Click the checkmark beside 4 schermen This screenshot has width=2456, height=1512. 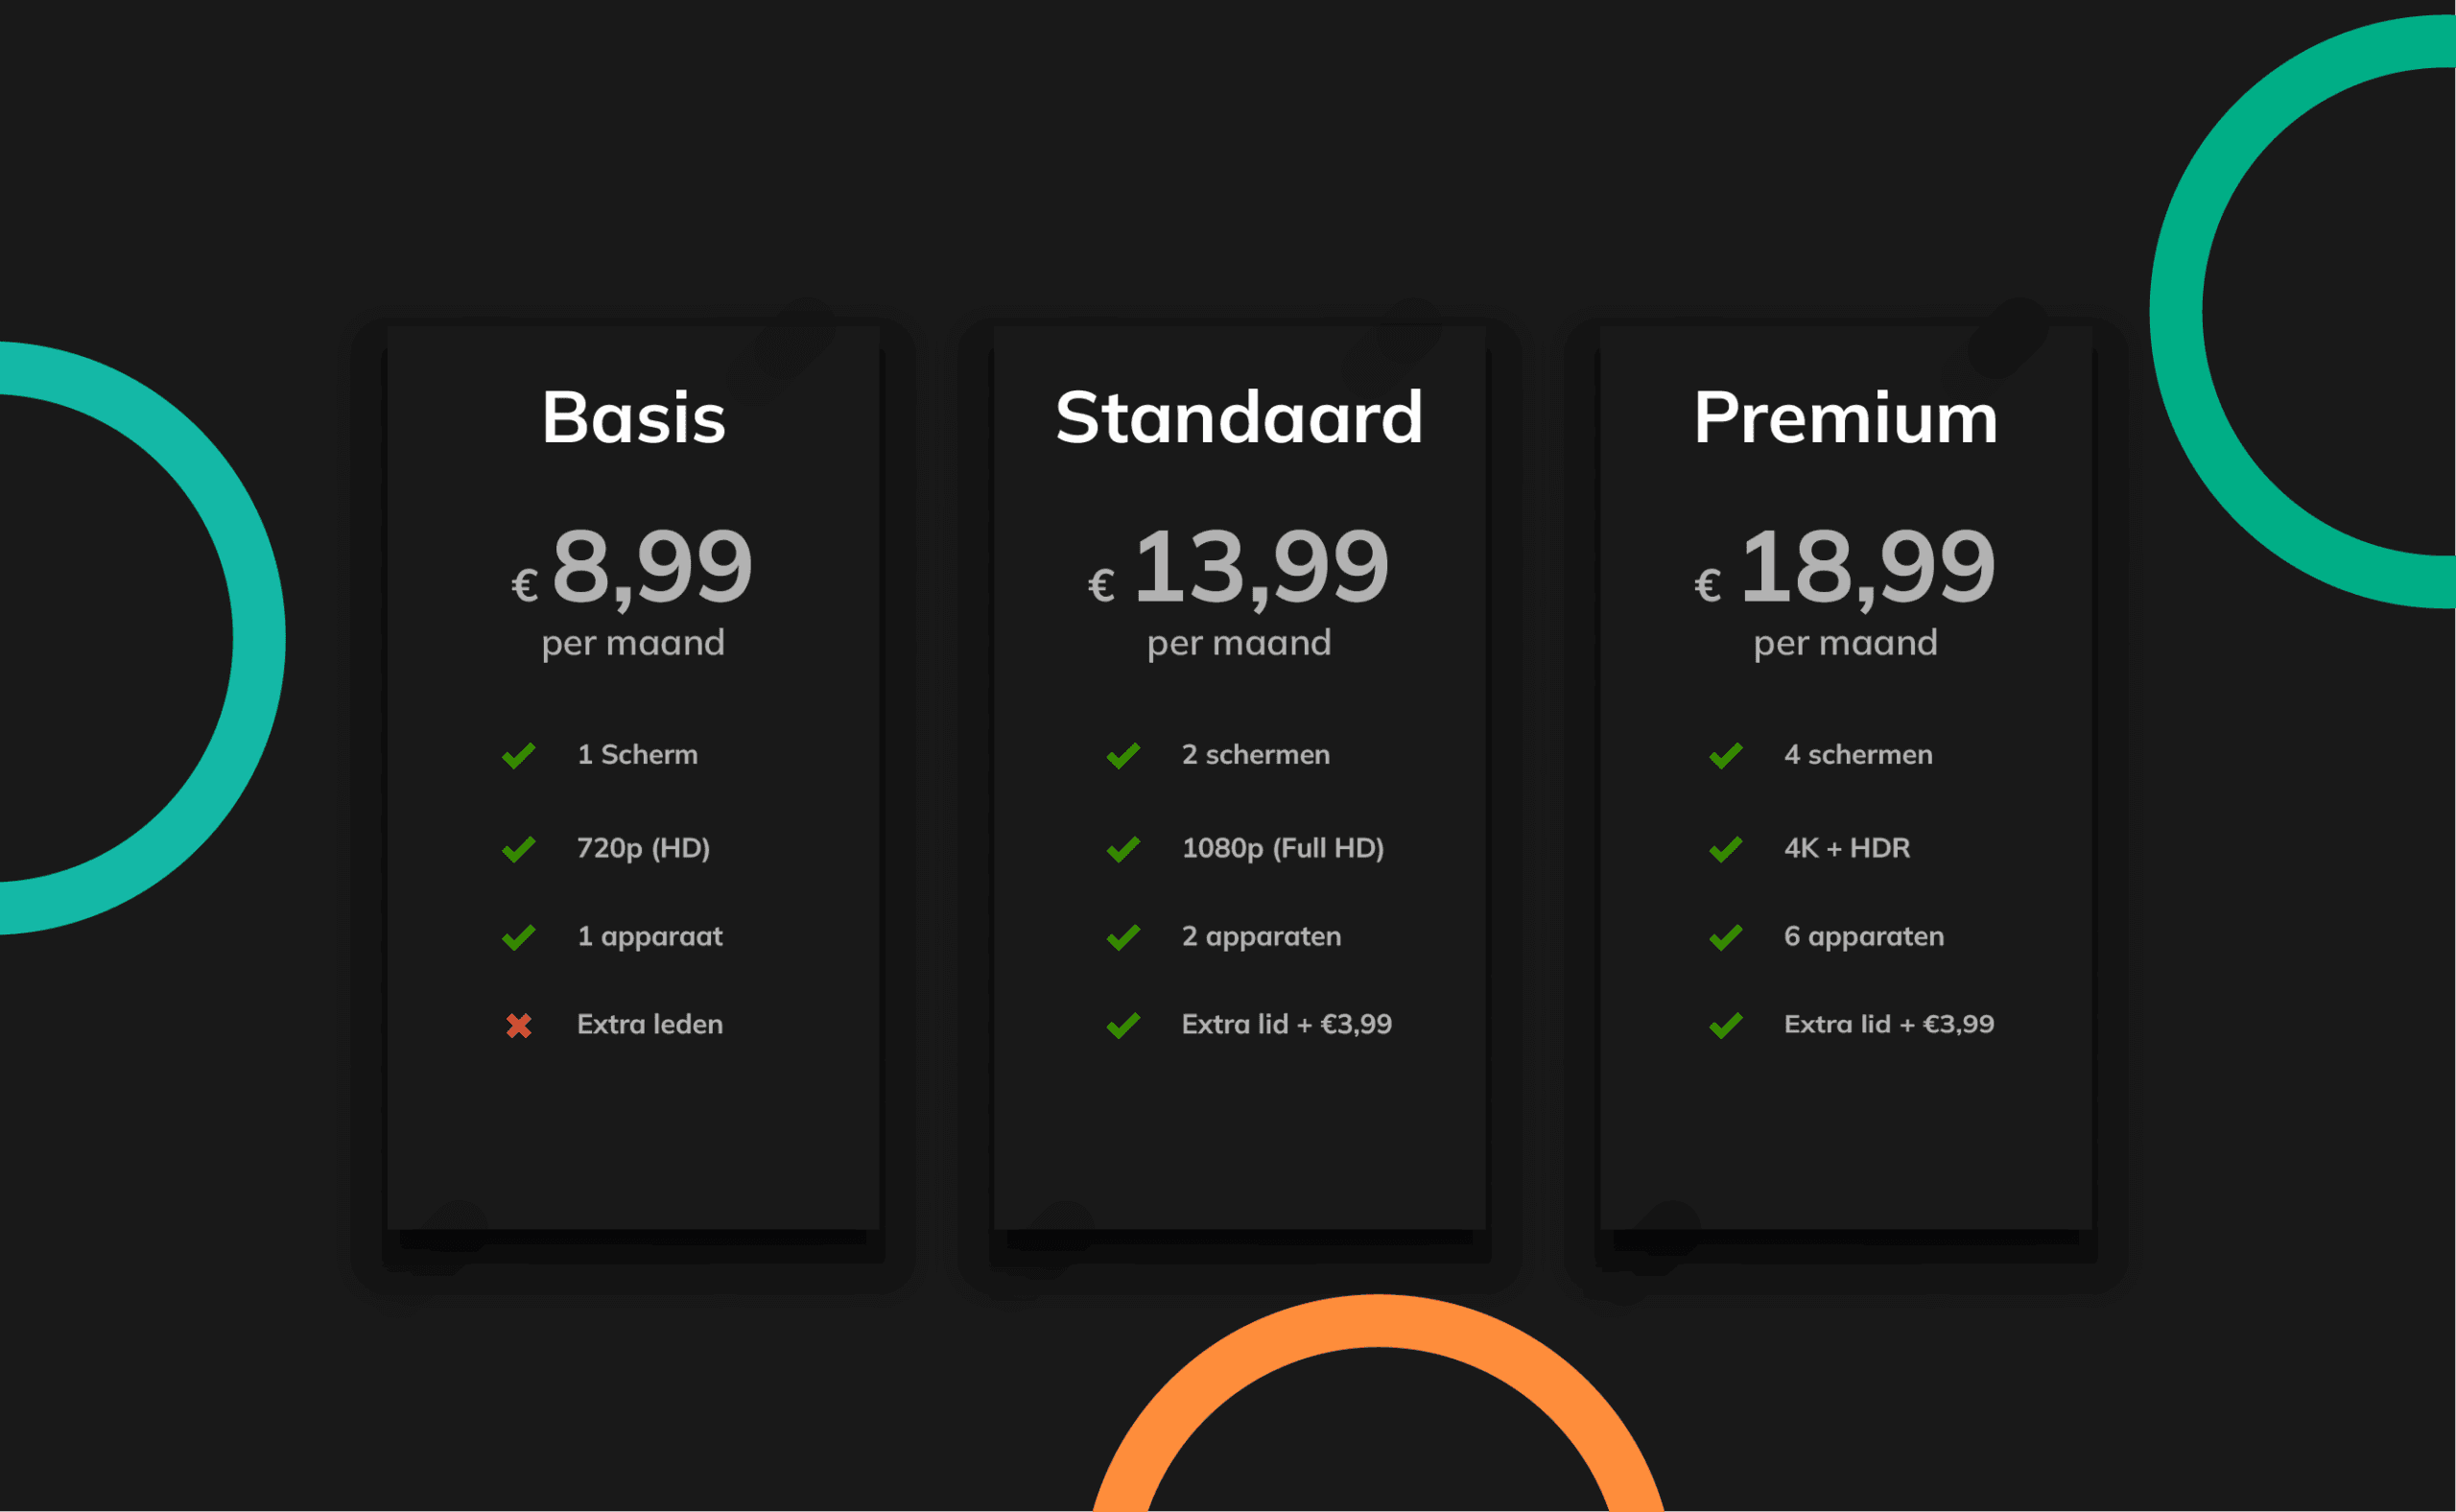coord(1726,756)
